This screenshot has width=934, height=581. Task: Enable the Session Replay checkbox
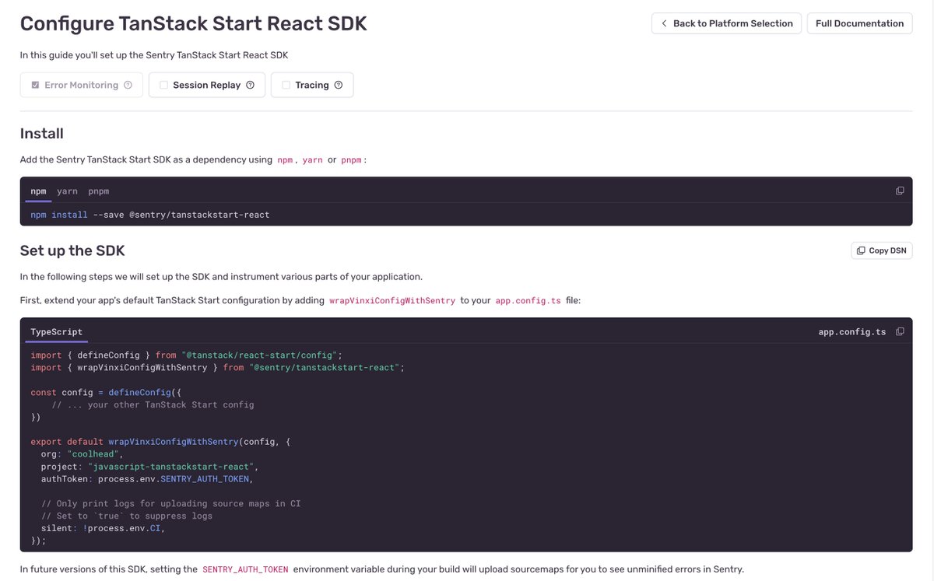coord(163,85)
